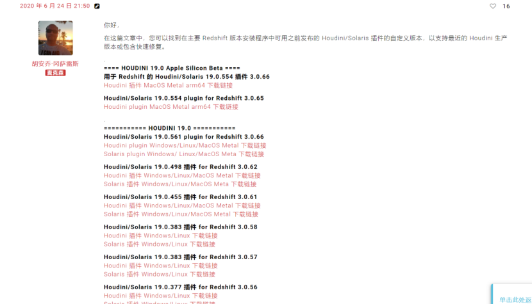Download Houdini 插件 Windows/Linux under Redshift 3.0.56

click(161, 296)
